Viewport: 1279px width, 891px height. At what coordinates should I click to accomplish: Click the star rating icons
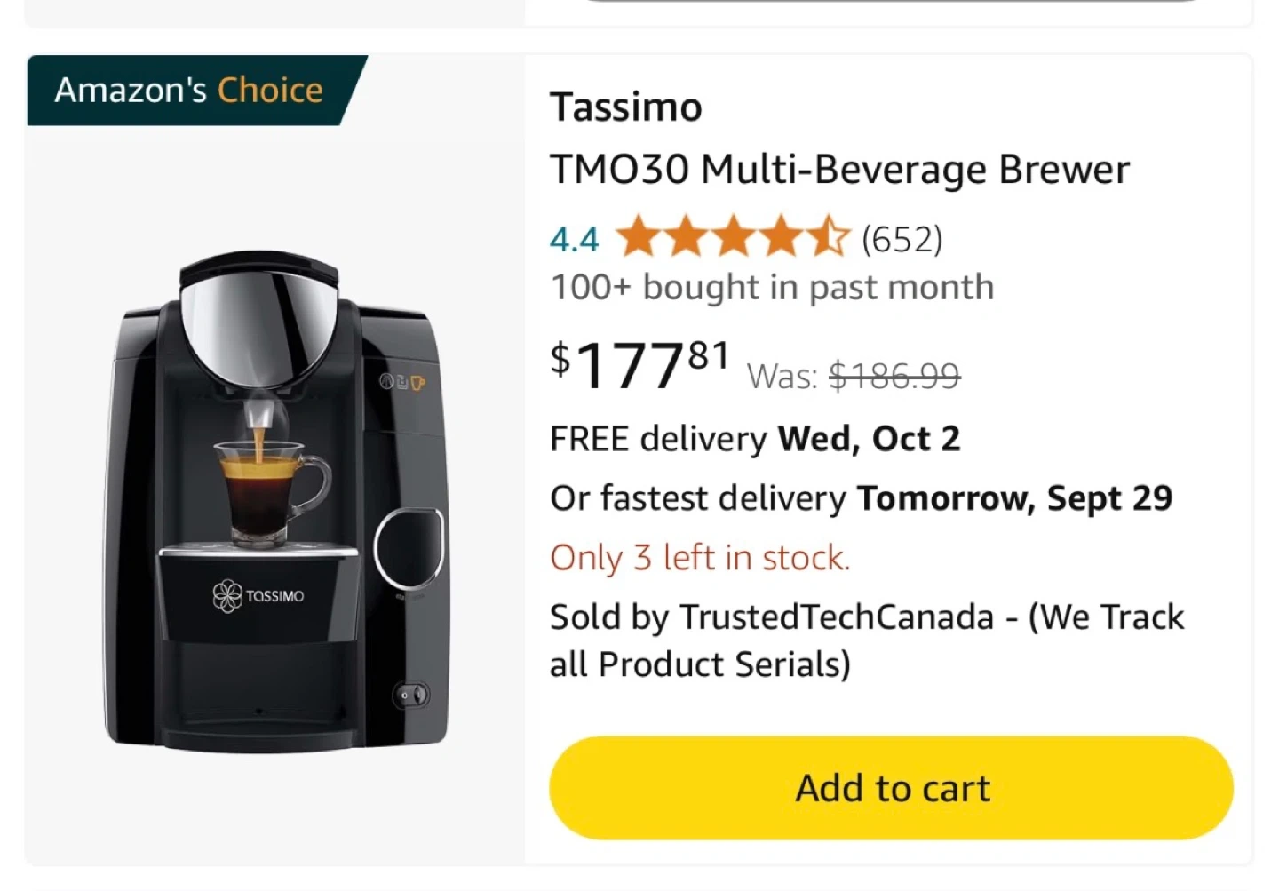click(732, 238)
